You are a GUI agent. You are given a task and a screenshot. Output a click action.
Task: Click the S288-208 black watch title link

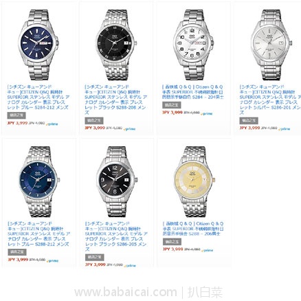coord(116,100)
